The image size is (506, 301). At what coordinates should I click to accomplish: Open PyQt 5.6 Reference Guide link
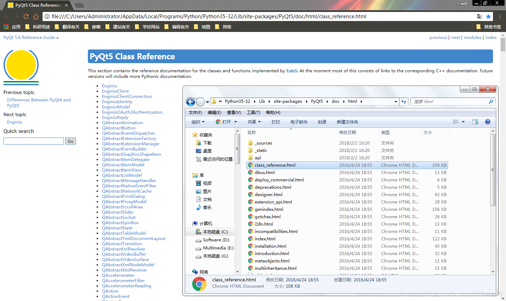pos(29,37)
